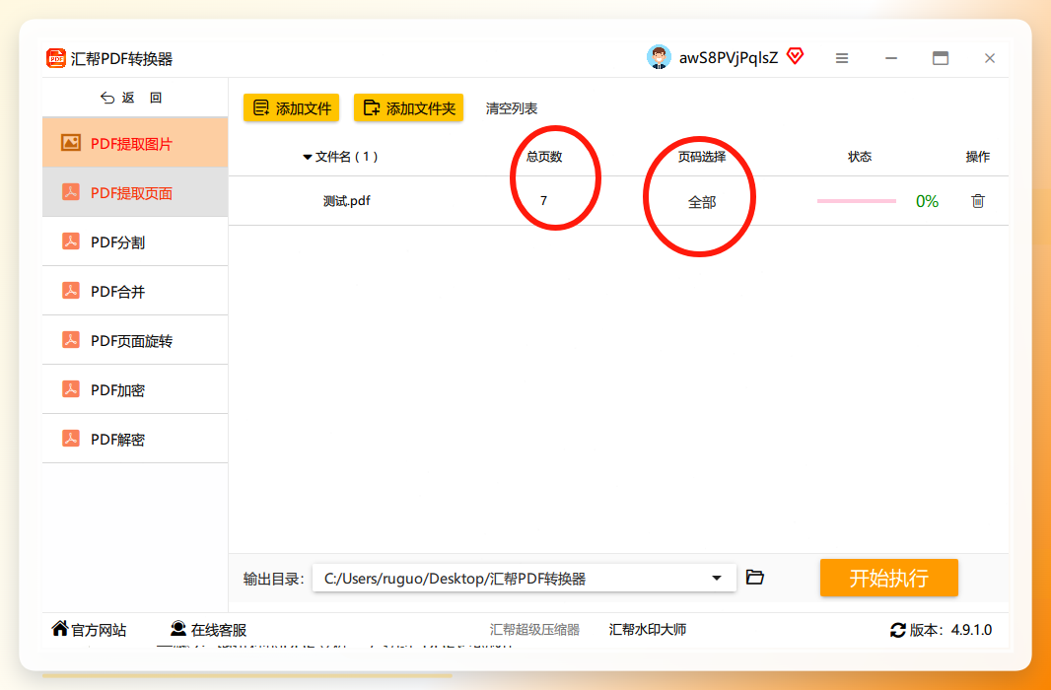Select PDF提取页面 in the sidebar
Image resolution: width=1051 pixels, height=690 pixels.
pyautogui.click(x=135, y=192)
